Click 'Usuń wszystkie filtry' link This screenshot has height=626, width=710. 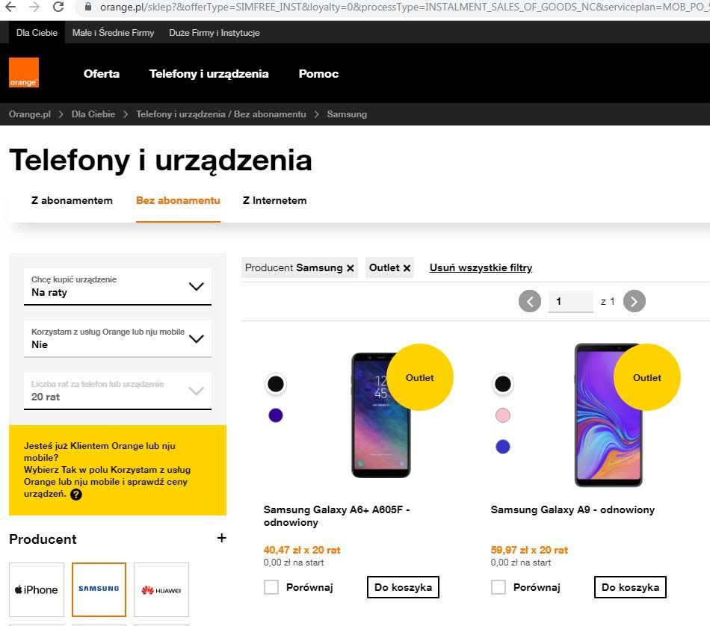coord(481,267)
